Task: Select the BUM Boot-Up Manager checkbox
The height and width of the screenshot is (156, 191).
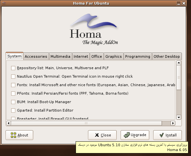Action: [13, 102]
